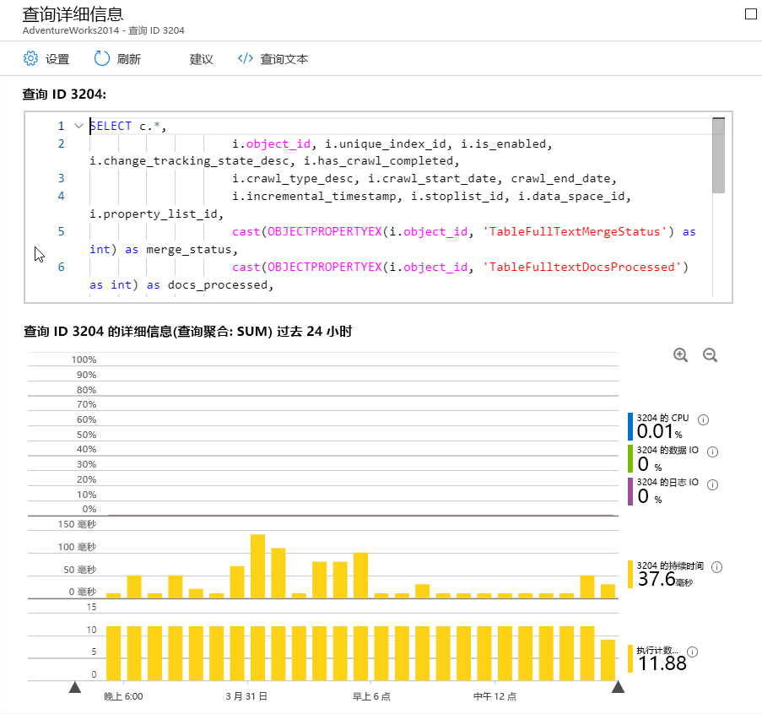Grab the left time range marker triangle
This screenshot has width=762, height=714.
click(75, 687)
